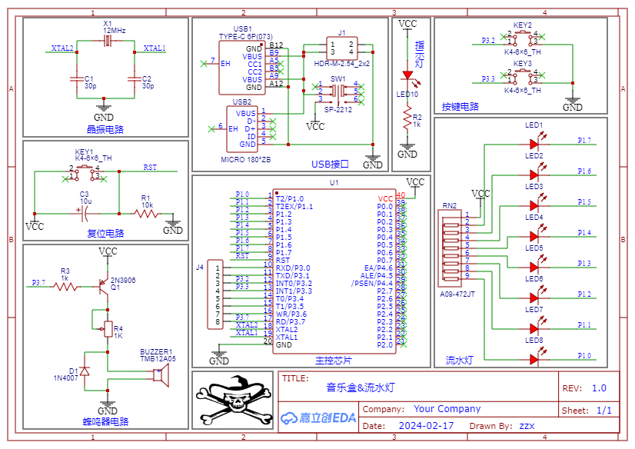Click the 'Your Company' company field
This screenshot has height=449, width=635.
(447, 409)
